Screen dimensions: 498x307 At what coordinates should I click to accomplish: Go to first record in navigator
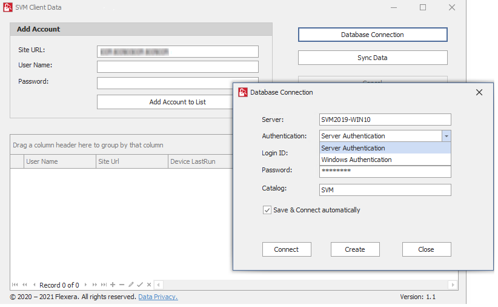coord(15,285)
